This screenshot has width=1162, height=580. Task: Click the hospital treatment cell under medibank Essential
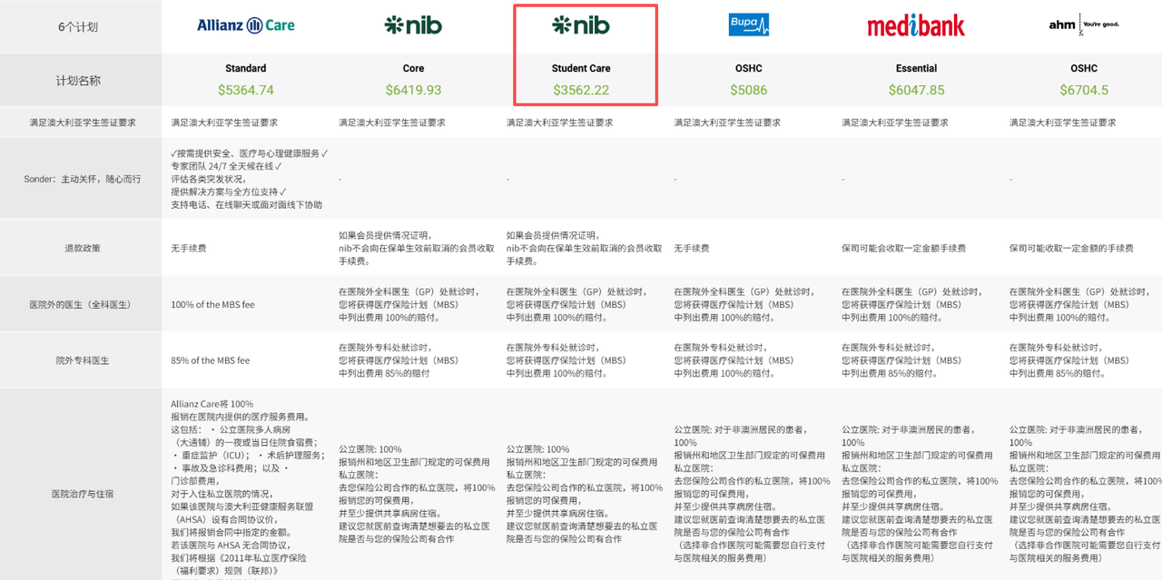coord(920,494)
